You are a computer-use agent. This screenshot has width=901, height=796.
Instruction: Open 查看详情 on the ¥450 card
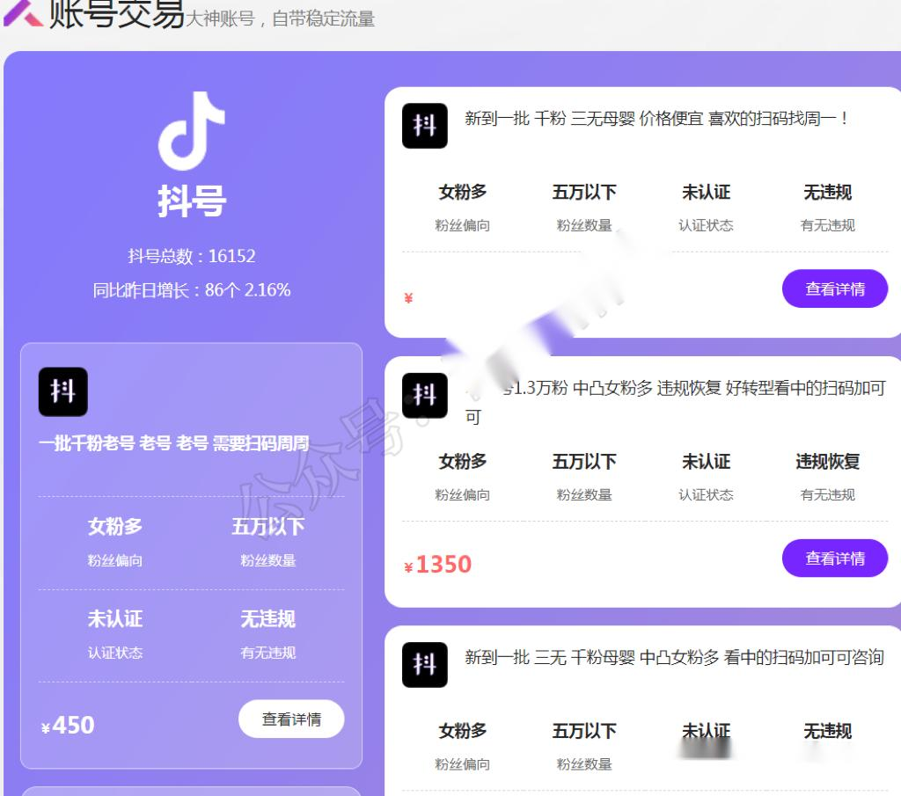pos(291,719)
